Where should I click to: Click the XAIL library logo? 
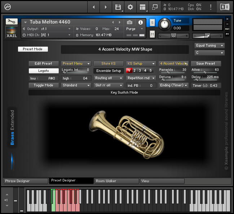click(x=12, y=32)
